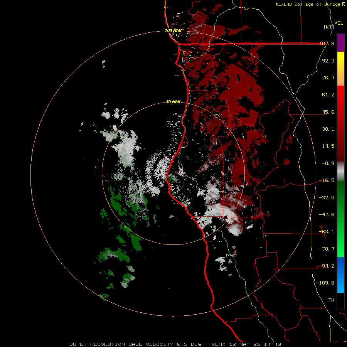Click the -16.5 legend value

(327, 180)
